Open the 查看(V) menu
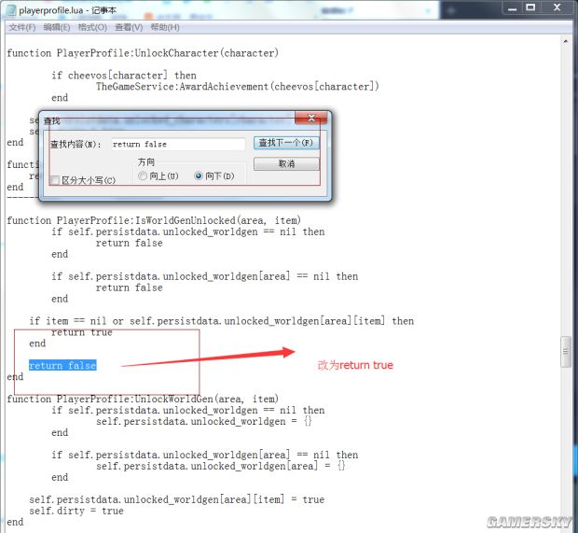Viewport: 578px width, 533px height. (128, 27)
